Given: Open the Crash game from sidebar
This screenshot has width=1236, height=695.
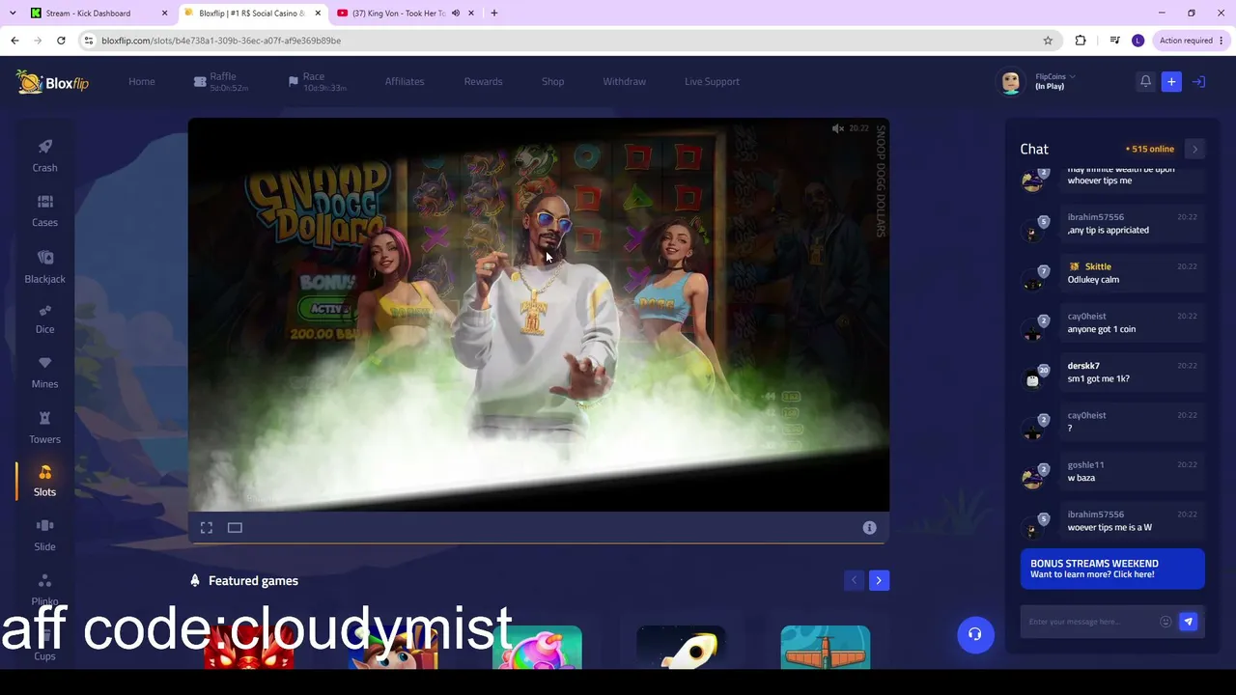Looking at the screenshot, I should tap(44, 155).
